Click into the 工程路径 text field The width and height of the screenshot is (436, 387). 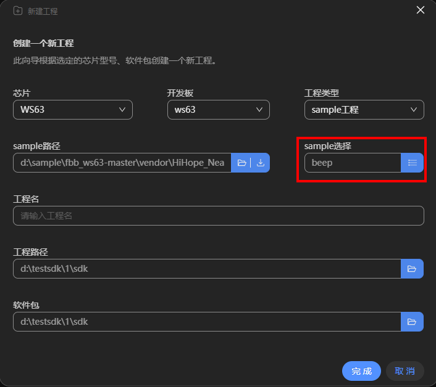click(207, 269)
